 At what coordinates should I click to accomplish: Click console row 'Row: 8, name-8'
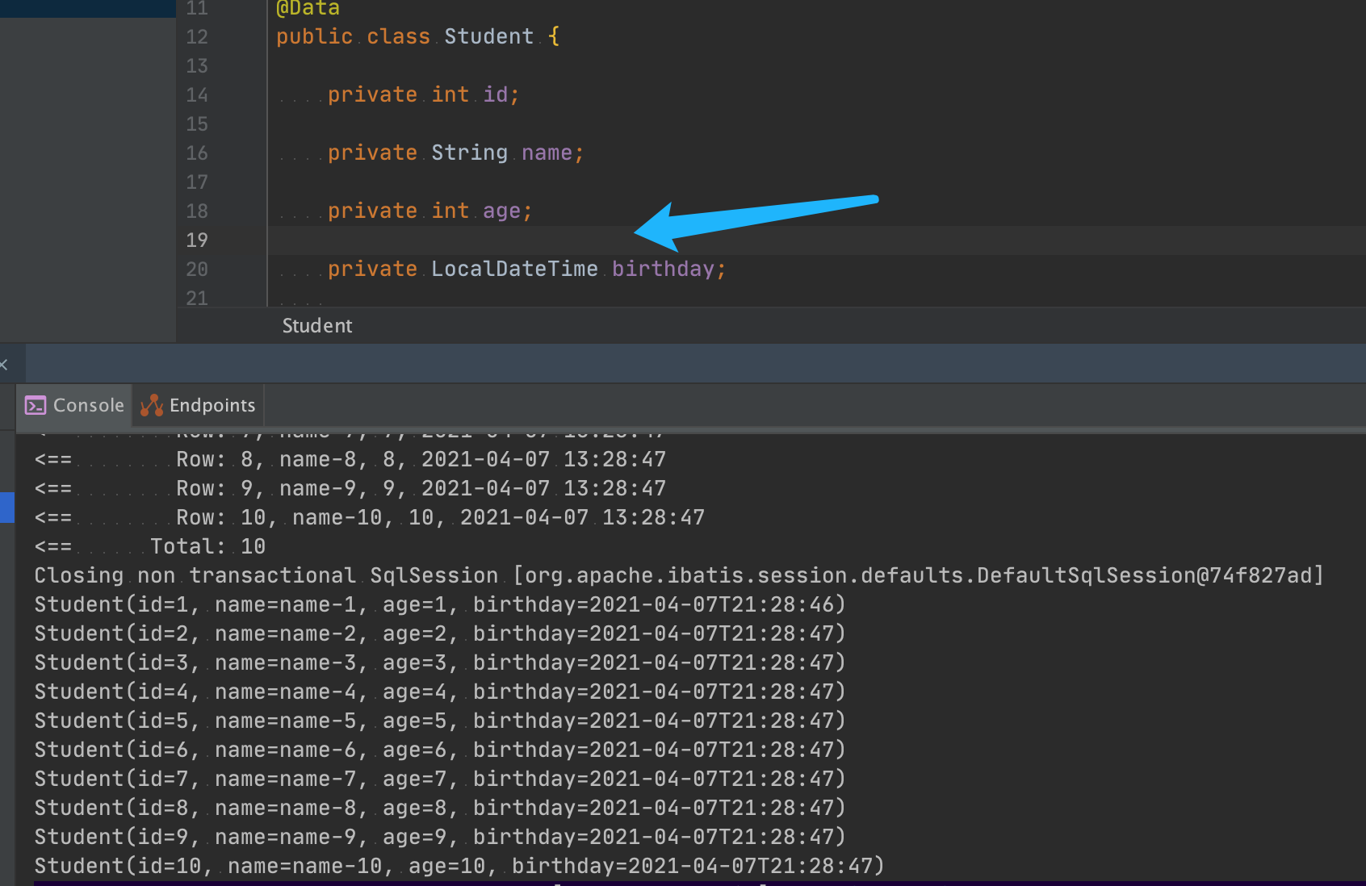pos(350,459)
